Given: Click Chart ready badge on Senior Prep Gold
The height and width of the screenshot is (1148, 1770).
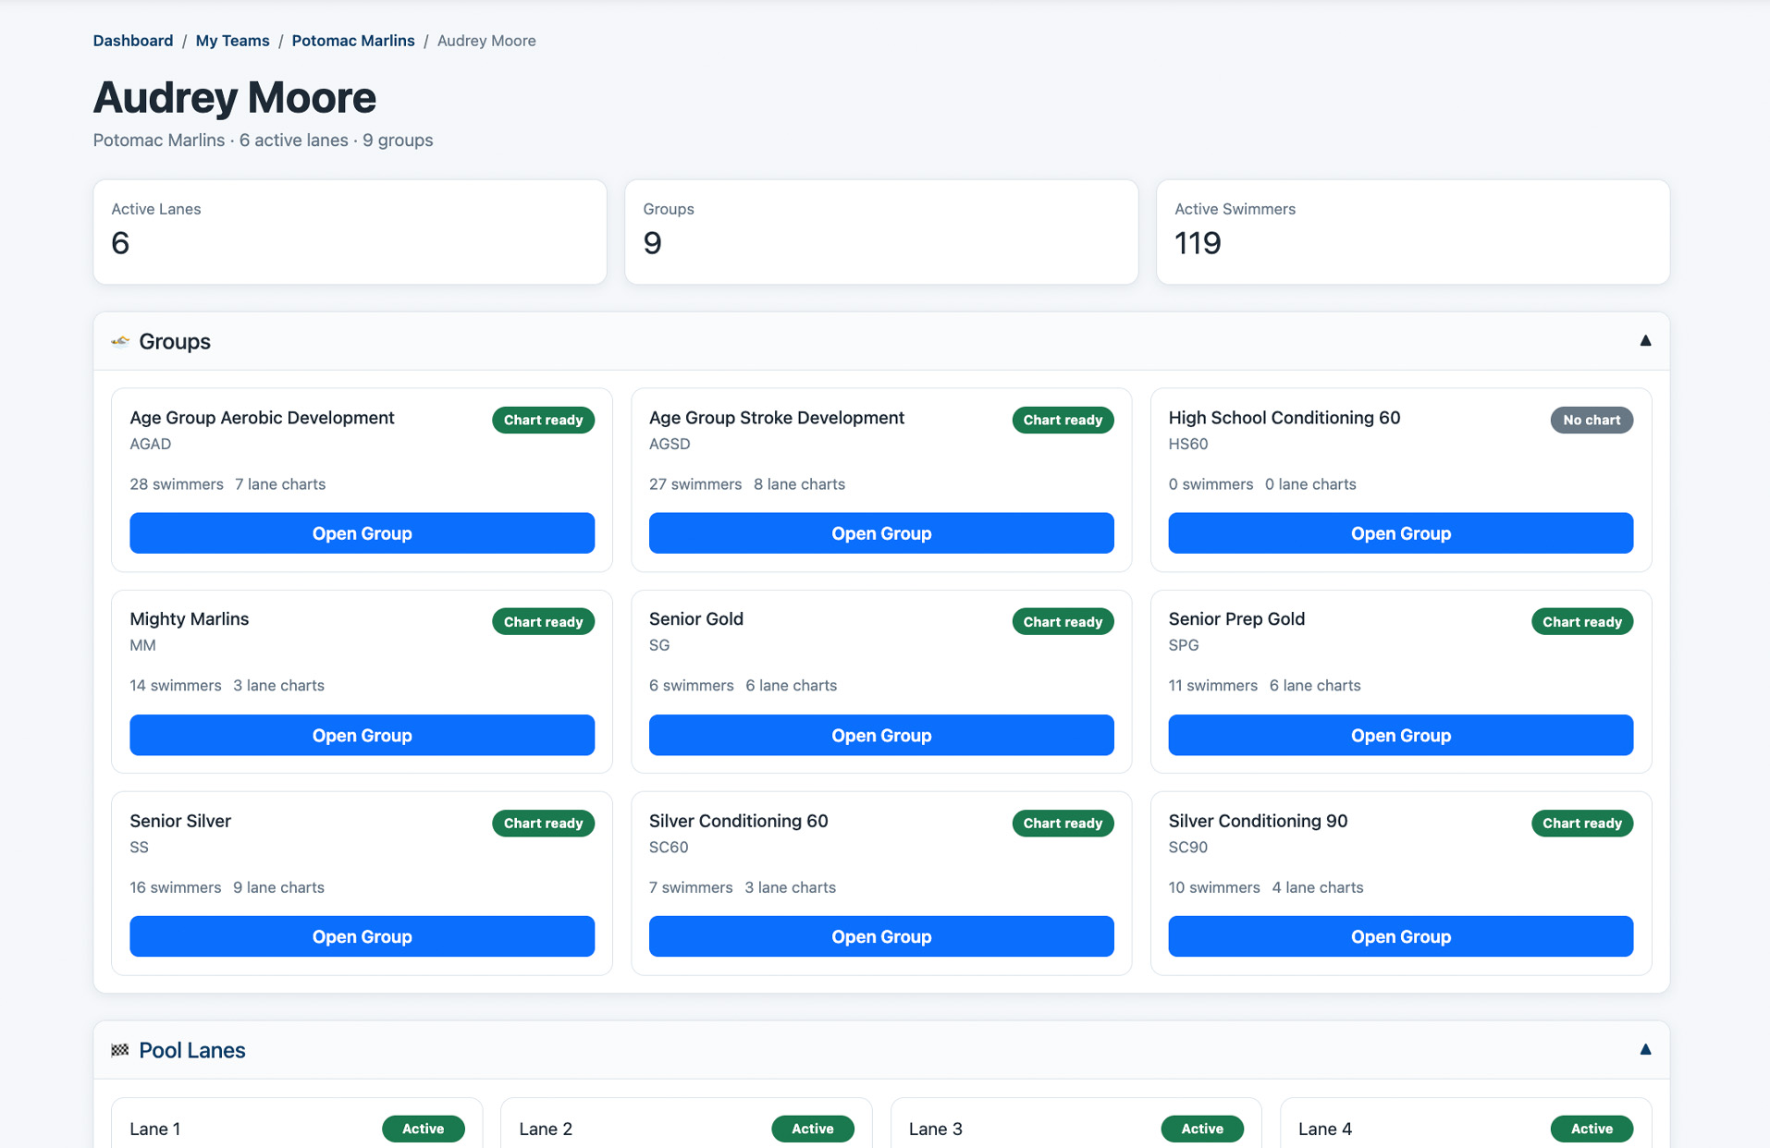Looking at the screenshot, I should click(x=1582, y=622).
